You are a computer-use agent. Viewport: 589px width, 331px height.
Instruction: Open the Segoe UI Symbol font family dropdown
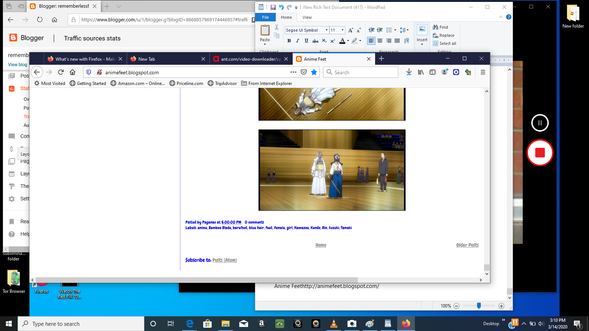[x=327, y=30]
